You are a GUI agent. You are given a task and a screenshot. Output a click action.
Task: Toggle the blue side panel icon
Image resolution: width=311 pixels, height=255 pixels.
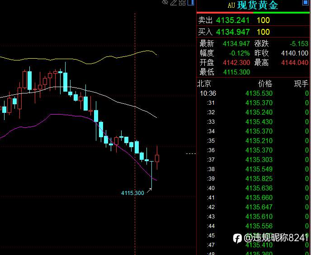tap(191, 2)
